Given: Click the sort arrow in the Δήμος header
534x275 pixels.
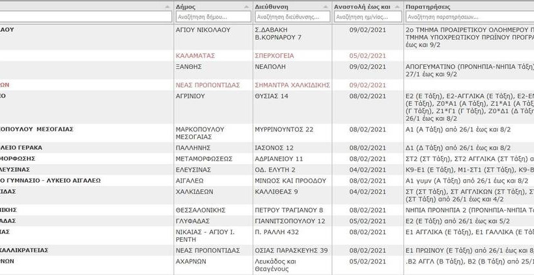Looking at the screenshot, I should [x=247, y=7].
